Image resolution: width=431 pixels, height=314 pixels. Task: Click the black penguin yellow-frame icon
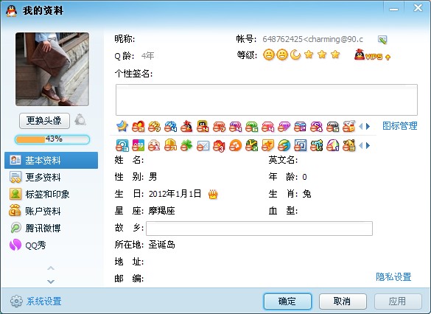coord(203,126)
